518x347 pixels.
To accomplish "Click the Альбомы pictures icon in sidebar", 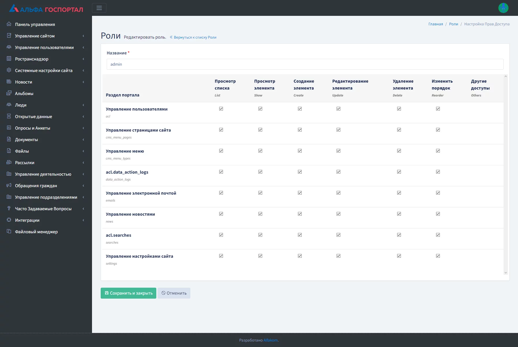I will pos(9,93).
